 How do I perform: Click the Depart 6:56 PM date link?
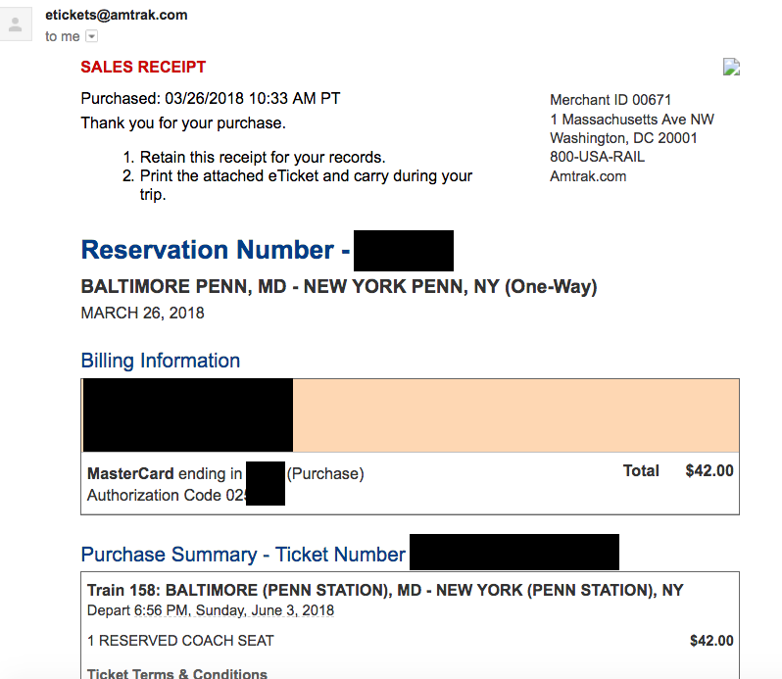(x=211, y=610)
